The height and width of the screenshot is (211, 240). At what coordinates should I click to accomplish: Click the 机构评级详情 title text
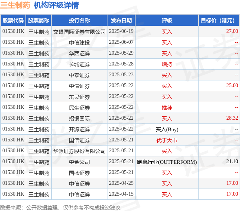56,5
